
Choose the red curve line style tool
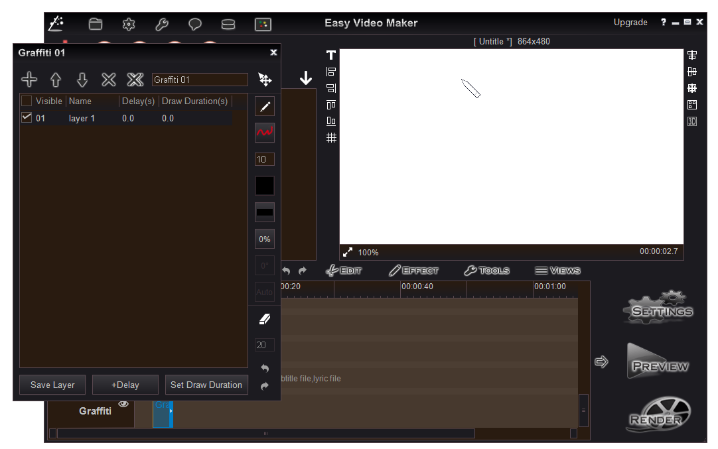click(265, 133)
